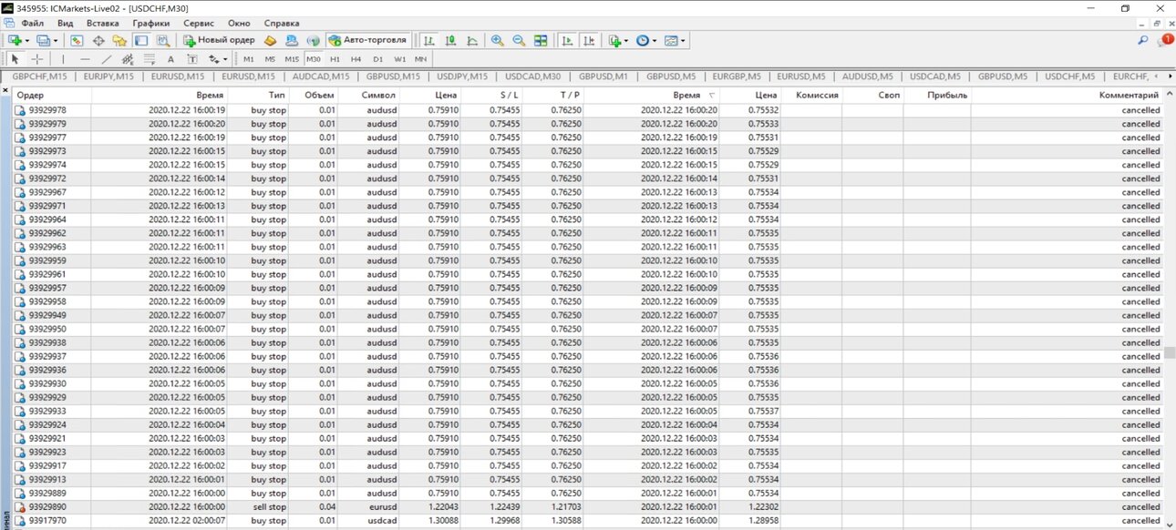Select the arrow cursor tool
The width and height of the screenshot is (1176, 530).
coord(15,59)
